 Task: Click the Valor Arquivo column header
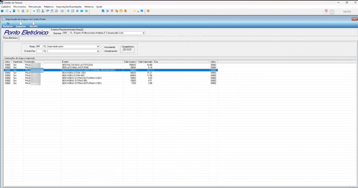[x=130, y=62]
